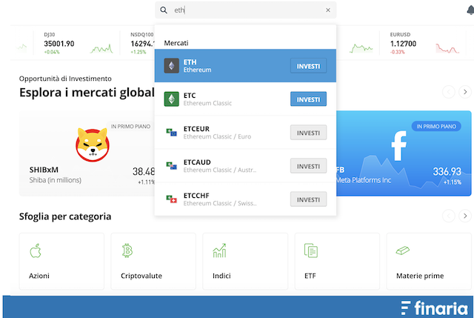Viewport: 474px width, 318px height.
Task: Click the ETCCHF pair flag icon
Action: pos(171,199)
